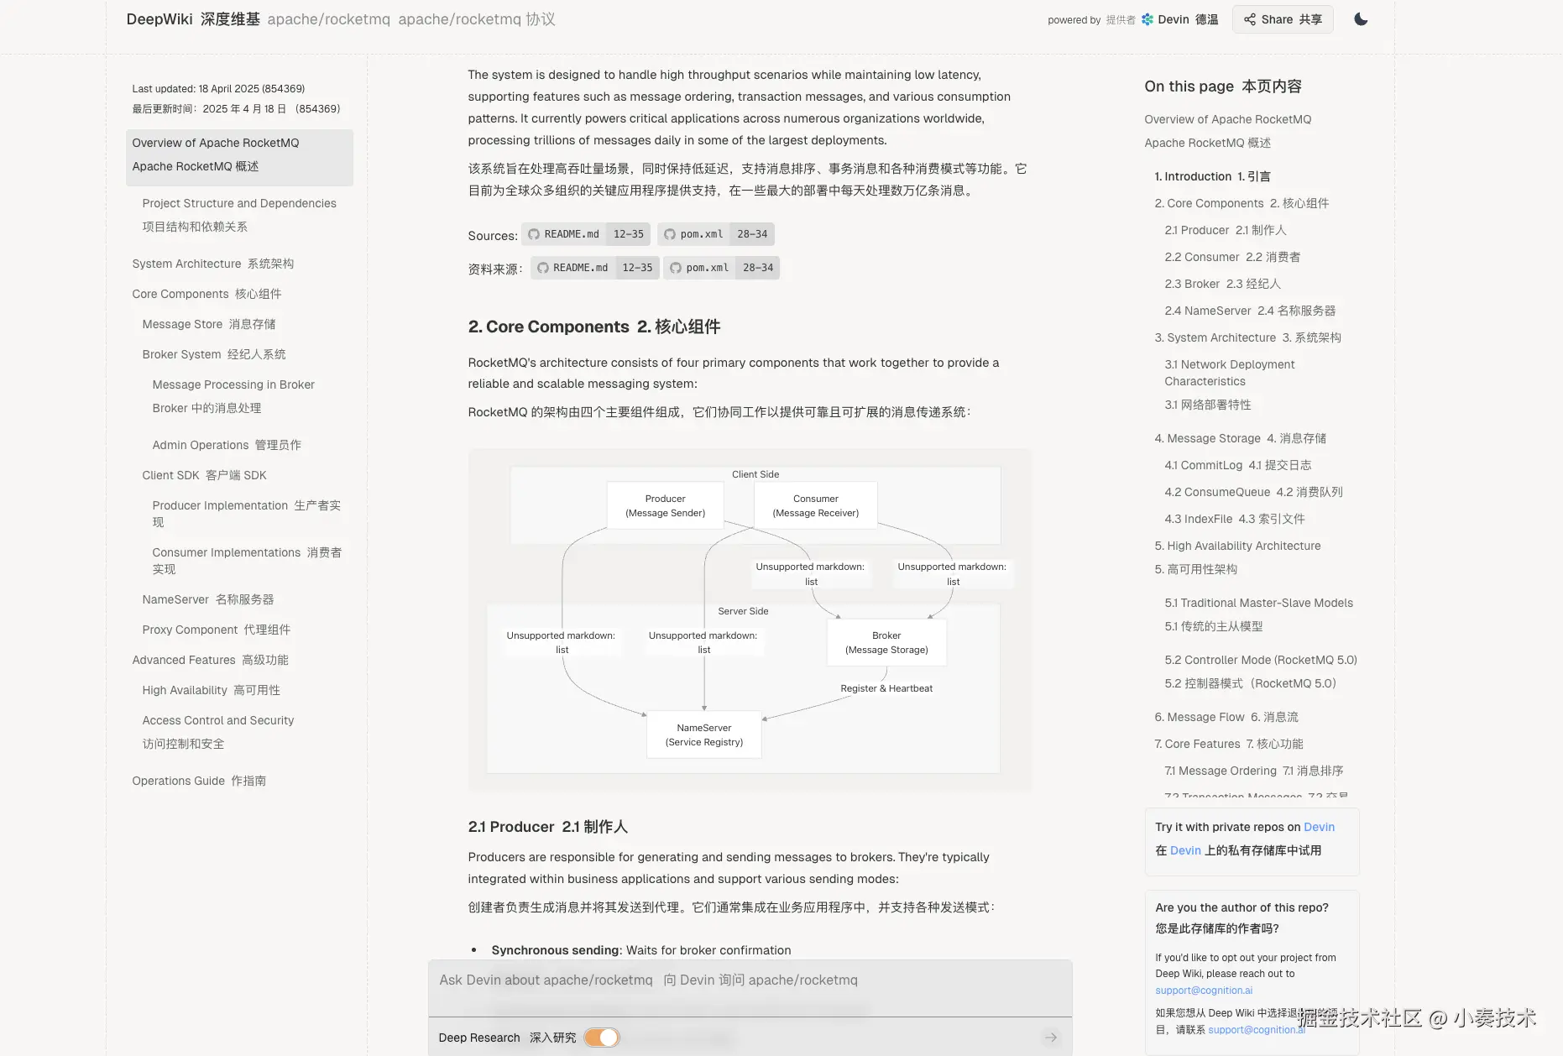
Task: Jump to 3. System Architecture in outline
Action: (1247, 337)
